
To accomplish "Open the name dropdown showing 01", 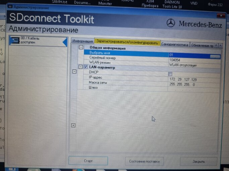I will point(215,57).
